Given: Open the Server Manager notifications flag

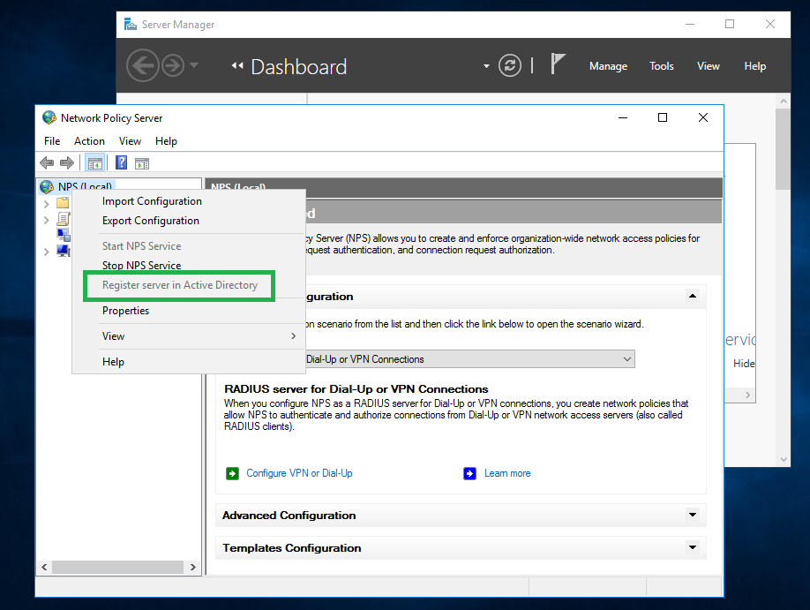Looking at the screenshot, I should pyautogui.click(x=558, y=64).
